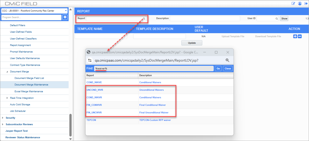Maximize the report lookup popup window
The image size is (309, 141).
coord(216,52)
